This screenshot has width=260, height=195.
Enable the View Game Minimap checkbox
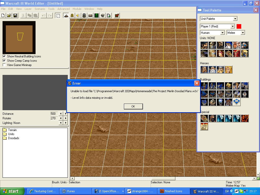pos(4,65)
